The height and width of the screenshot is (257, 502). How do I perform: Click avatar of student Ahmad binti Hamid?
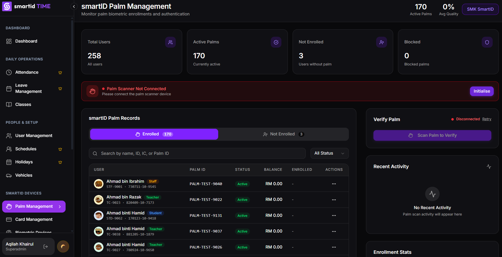pyautogui.click(x=99, y=215)
